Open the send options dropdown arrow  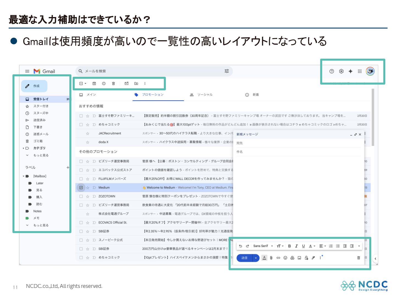coord(256,258)
